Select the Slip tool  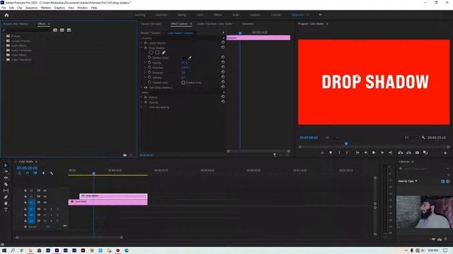[6, 190]
